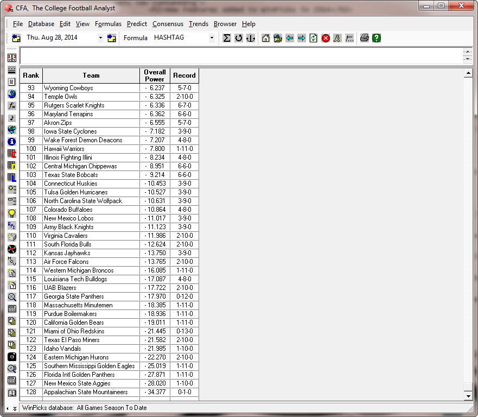The image size is (478, 417).
Task: Click the table scrollbar down arrow
Action: click(468, 396)
